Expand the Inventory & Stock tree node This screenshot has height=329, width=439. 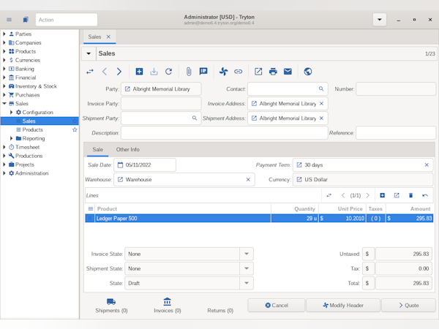click(x=4, y=86)
